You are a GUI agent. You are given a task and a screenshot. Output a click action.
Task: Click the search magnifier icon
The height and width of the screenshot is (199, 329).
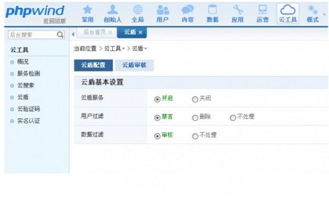[x=60, y=35]
